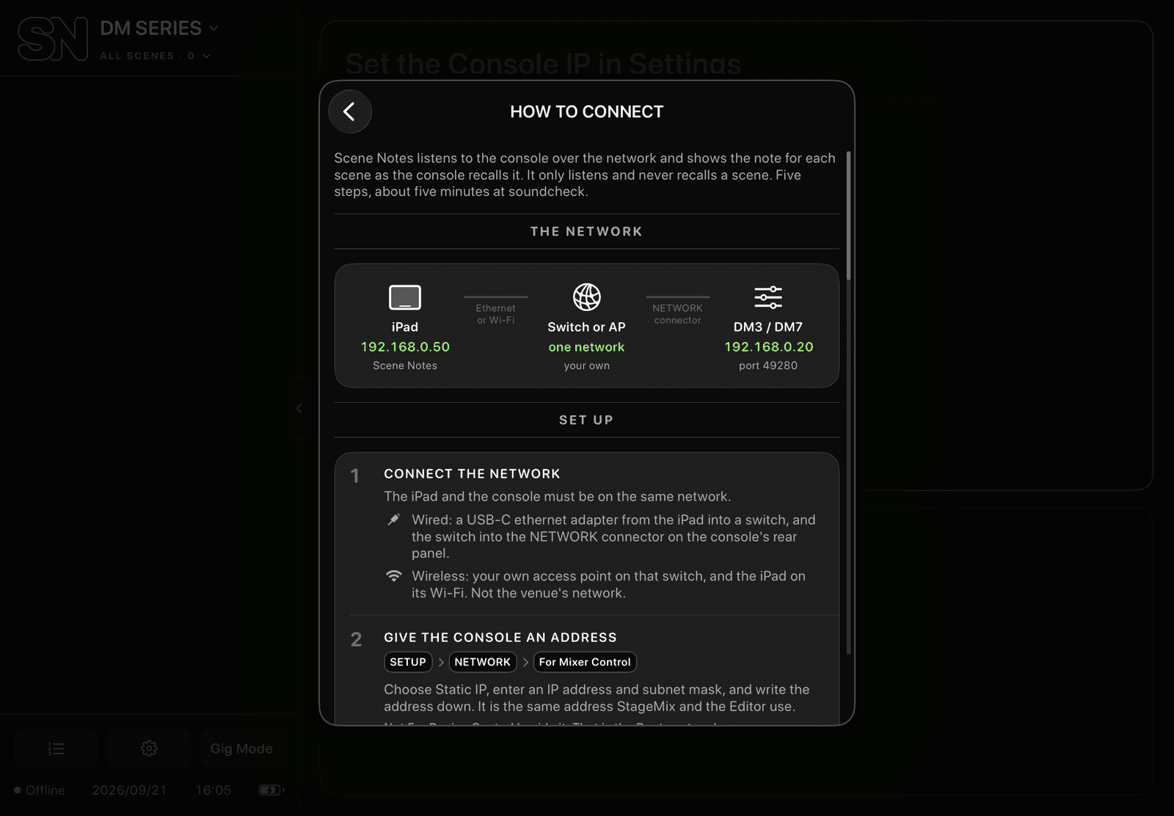Click the DM3 / DM7 mixer sliders icon
The height and width of the screenshot is (816, 1174).
point(768,297)
